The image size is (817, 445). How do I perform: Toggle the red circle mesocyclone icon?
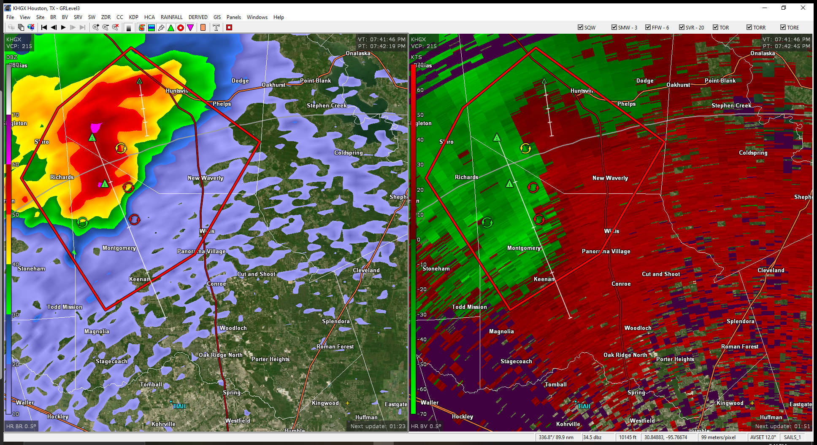pyautogui.click(x=181, y=27)
